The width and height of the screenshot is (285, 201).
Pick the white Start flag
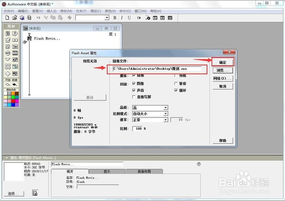[x=8, y=85]
